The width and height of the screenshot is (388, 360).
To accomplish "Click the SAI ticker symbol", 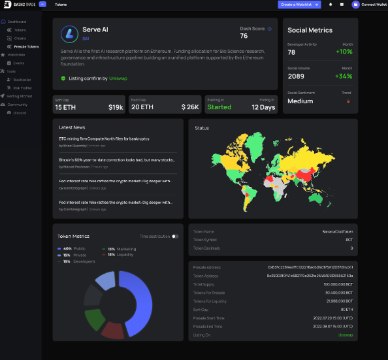I will coord(86,39).
